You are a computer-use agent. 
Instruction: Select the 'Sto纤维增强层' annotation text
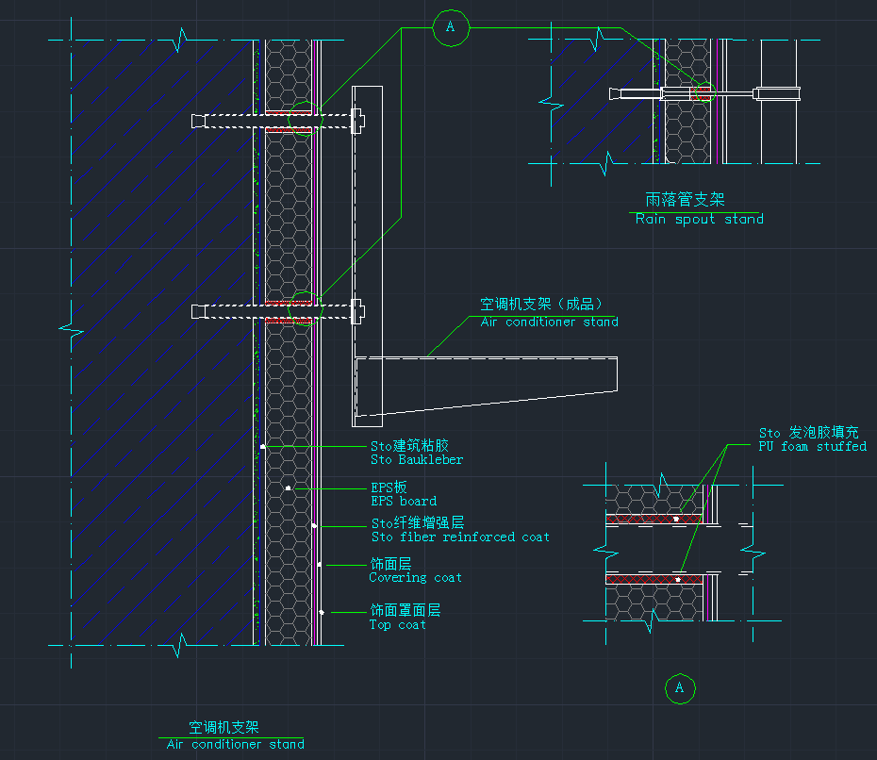pos(417,522)
